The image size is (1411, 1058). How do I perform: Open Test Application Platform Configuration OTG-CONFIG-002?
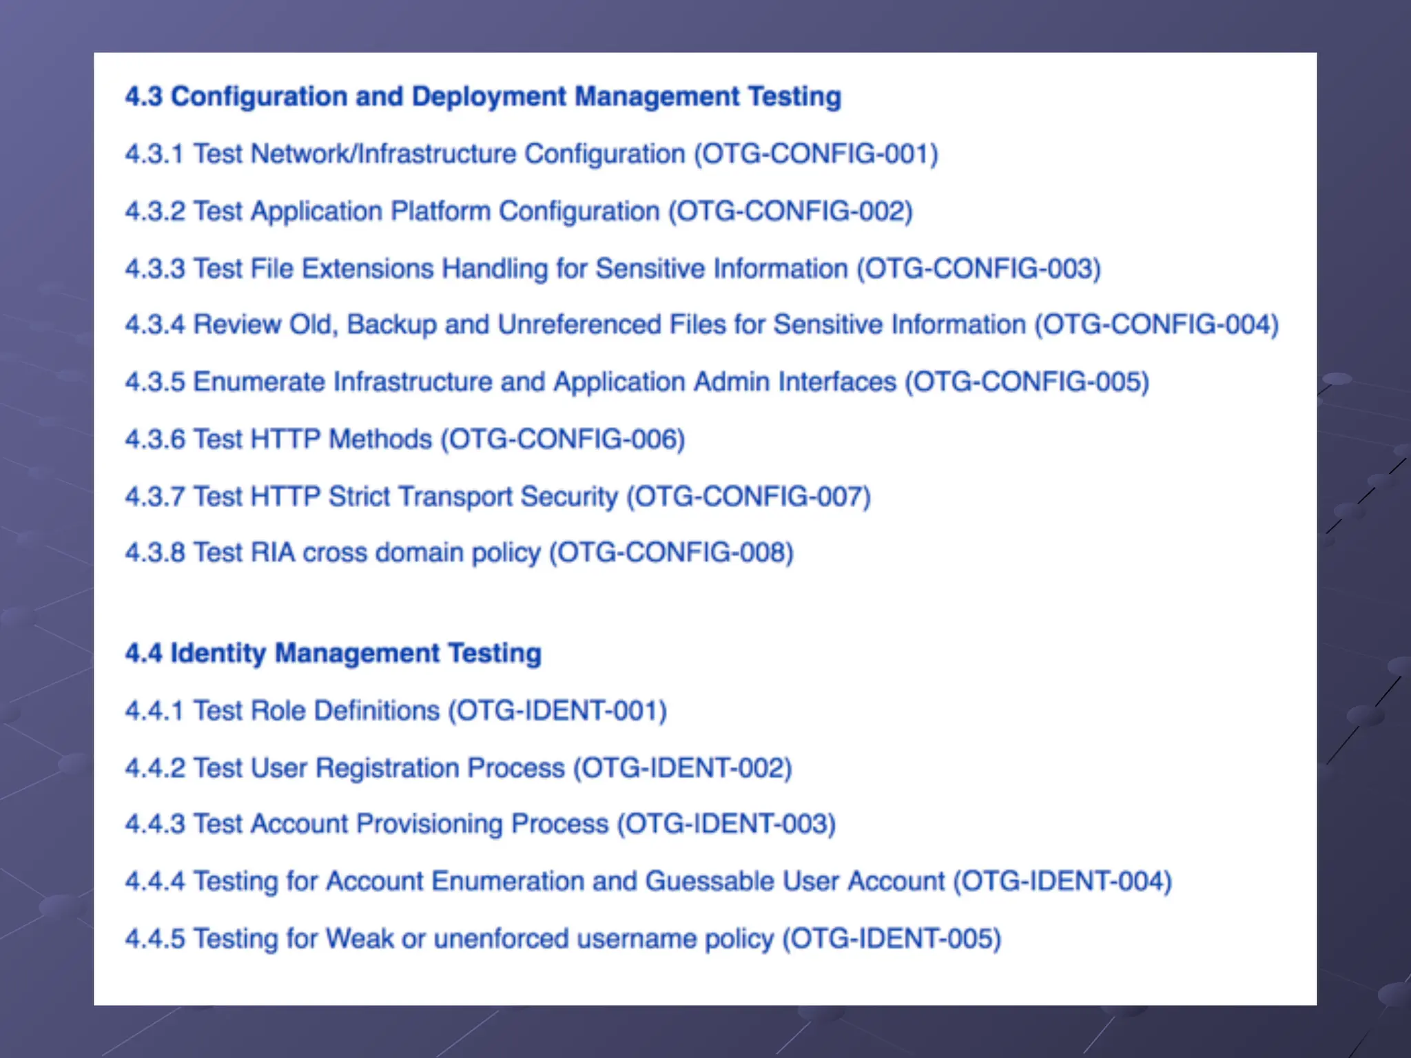(x=518, y=211)
